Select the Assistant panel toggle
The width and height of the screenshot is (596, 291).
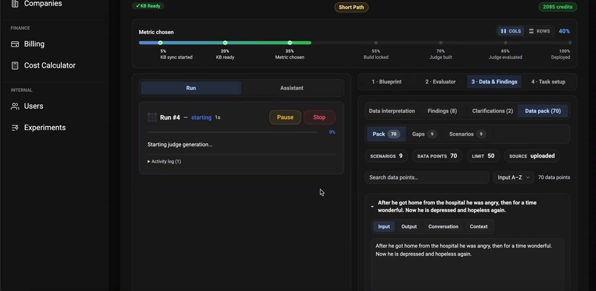point(292,88)
